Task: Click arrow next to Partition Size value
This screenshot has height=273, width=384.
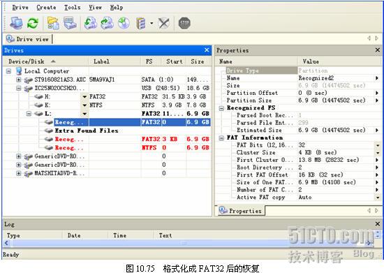Action: tap(377, 101)
